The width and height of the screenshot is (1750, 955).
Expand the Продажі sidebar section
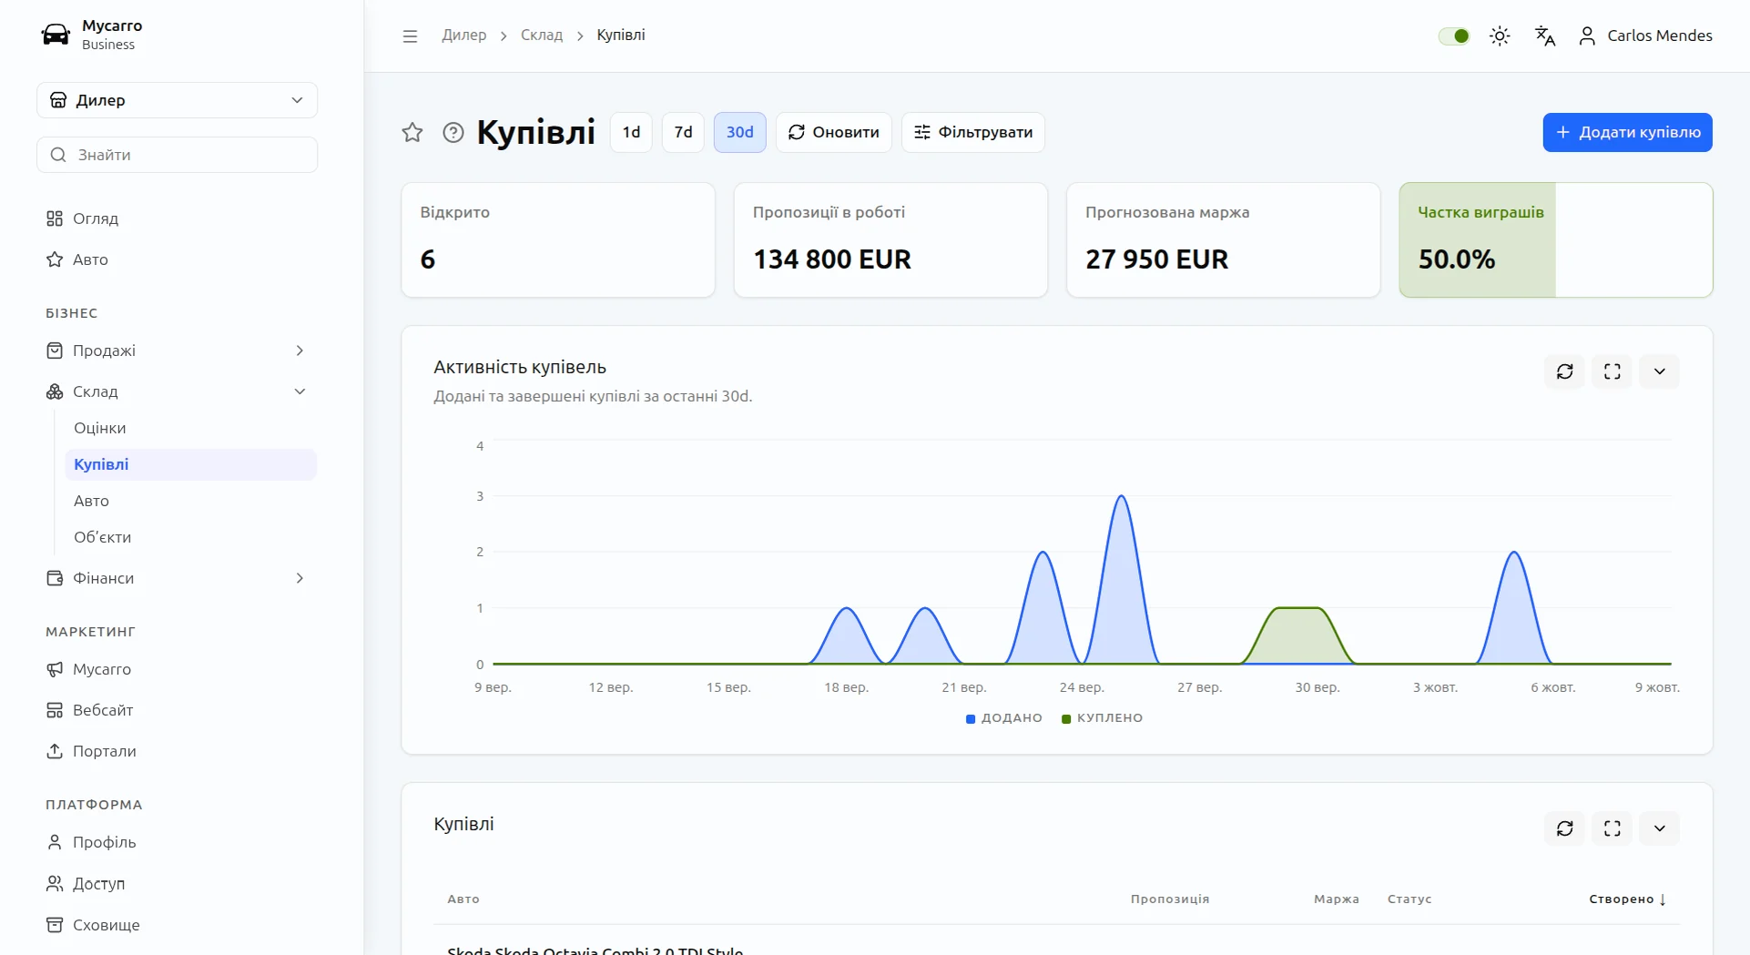177,351
